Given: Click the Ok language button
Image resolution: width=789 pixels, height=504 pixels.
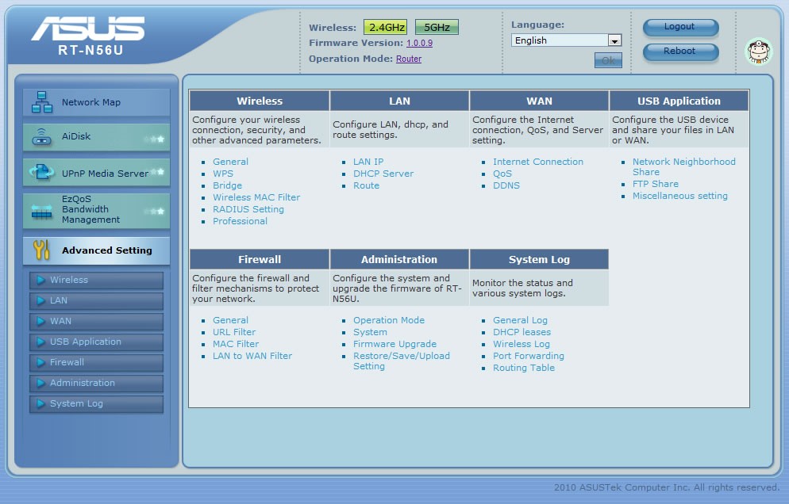Looking at the screenshot, I should tap(608, 60).
